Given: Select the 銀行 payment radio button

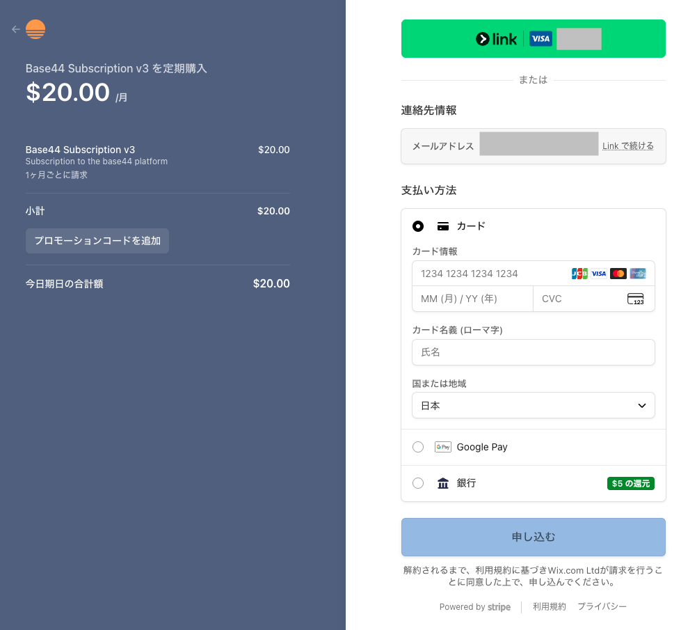Looking at the screenshot, I should pos(418,483).
